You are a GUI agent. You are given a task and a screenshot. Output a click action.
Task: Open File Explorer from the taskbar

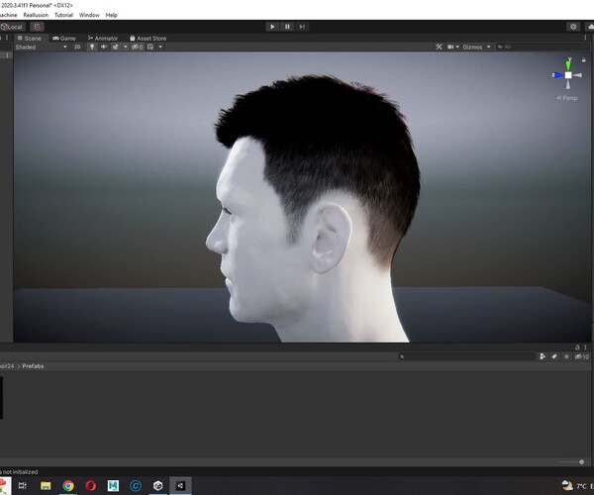tap(46, 485)
